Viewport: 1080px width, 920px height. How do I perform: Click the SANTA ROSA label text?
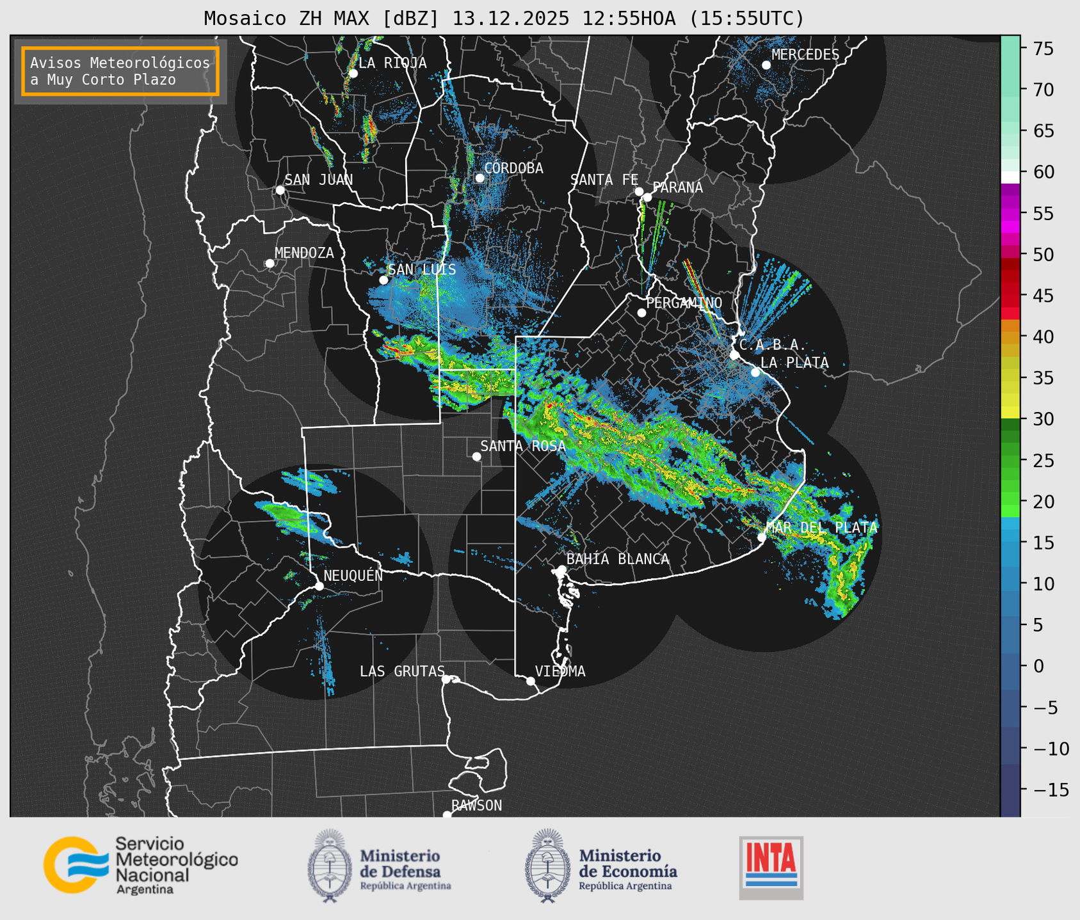[523, 446]
